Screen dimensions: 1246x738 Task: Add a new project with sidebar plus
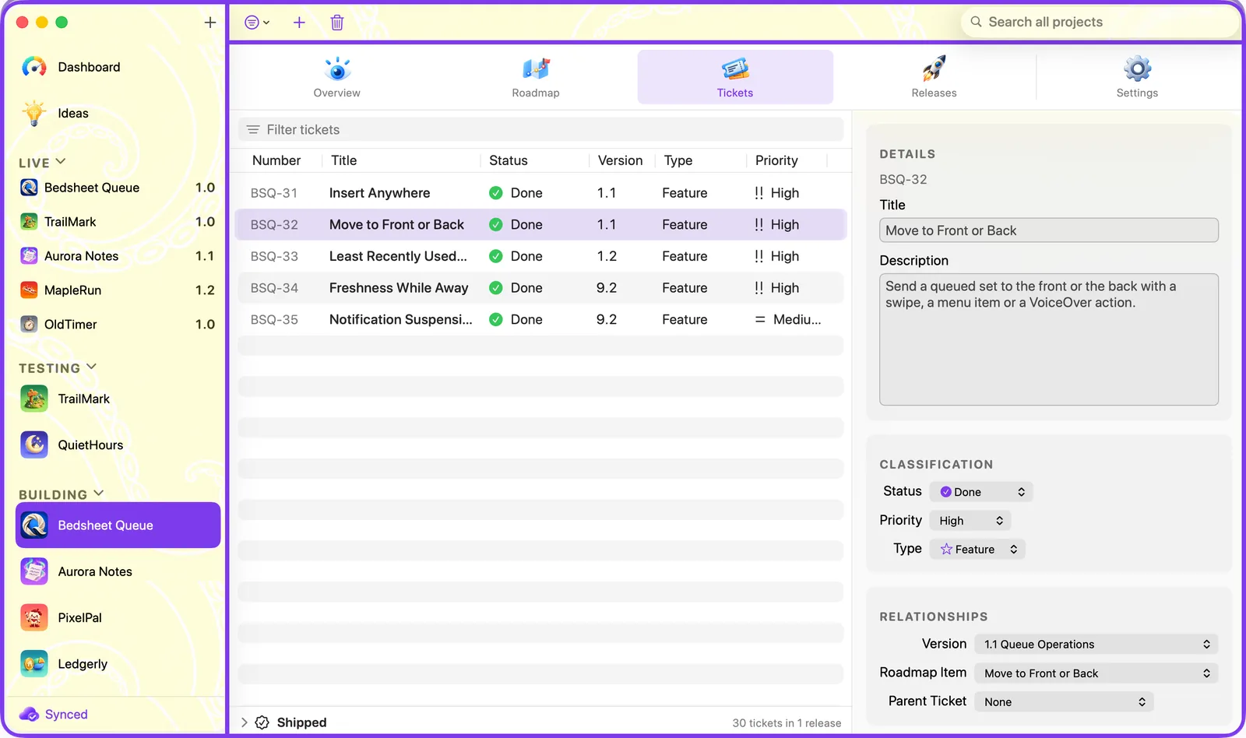pyautogui.click(x=210, y=23)
